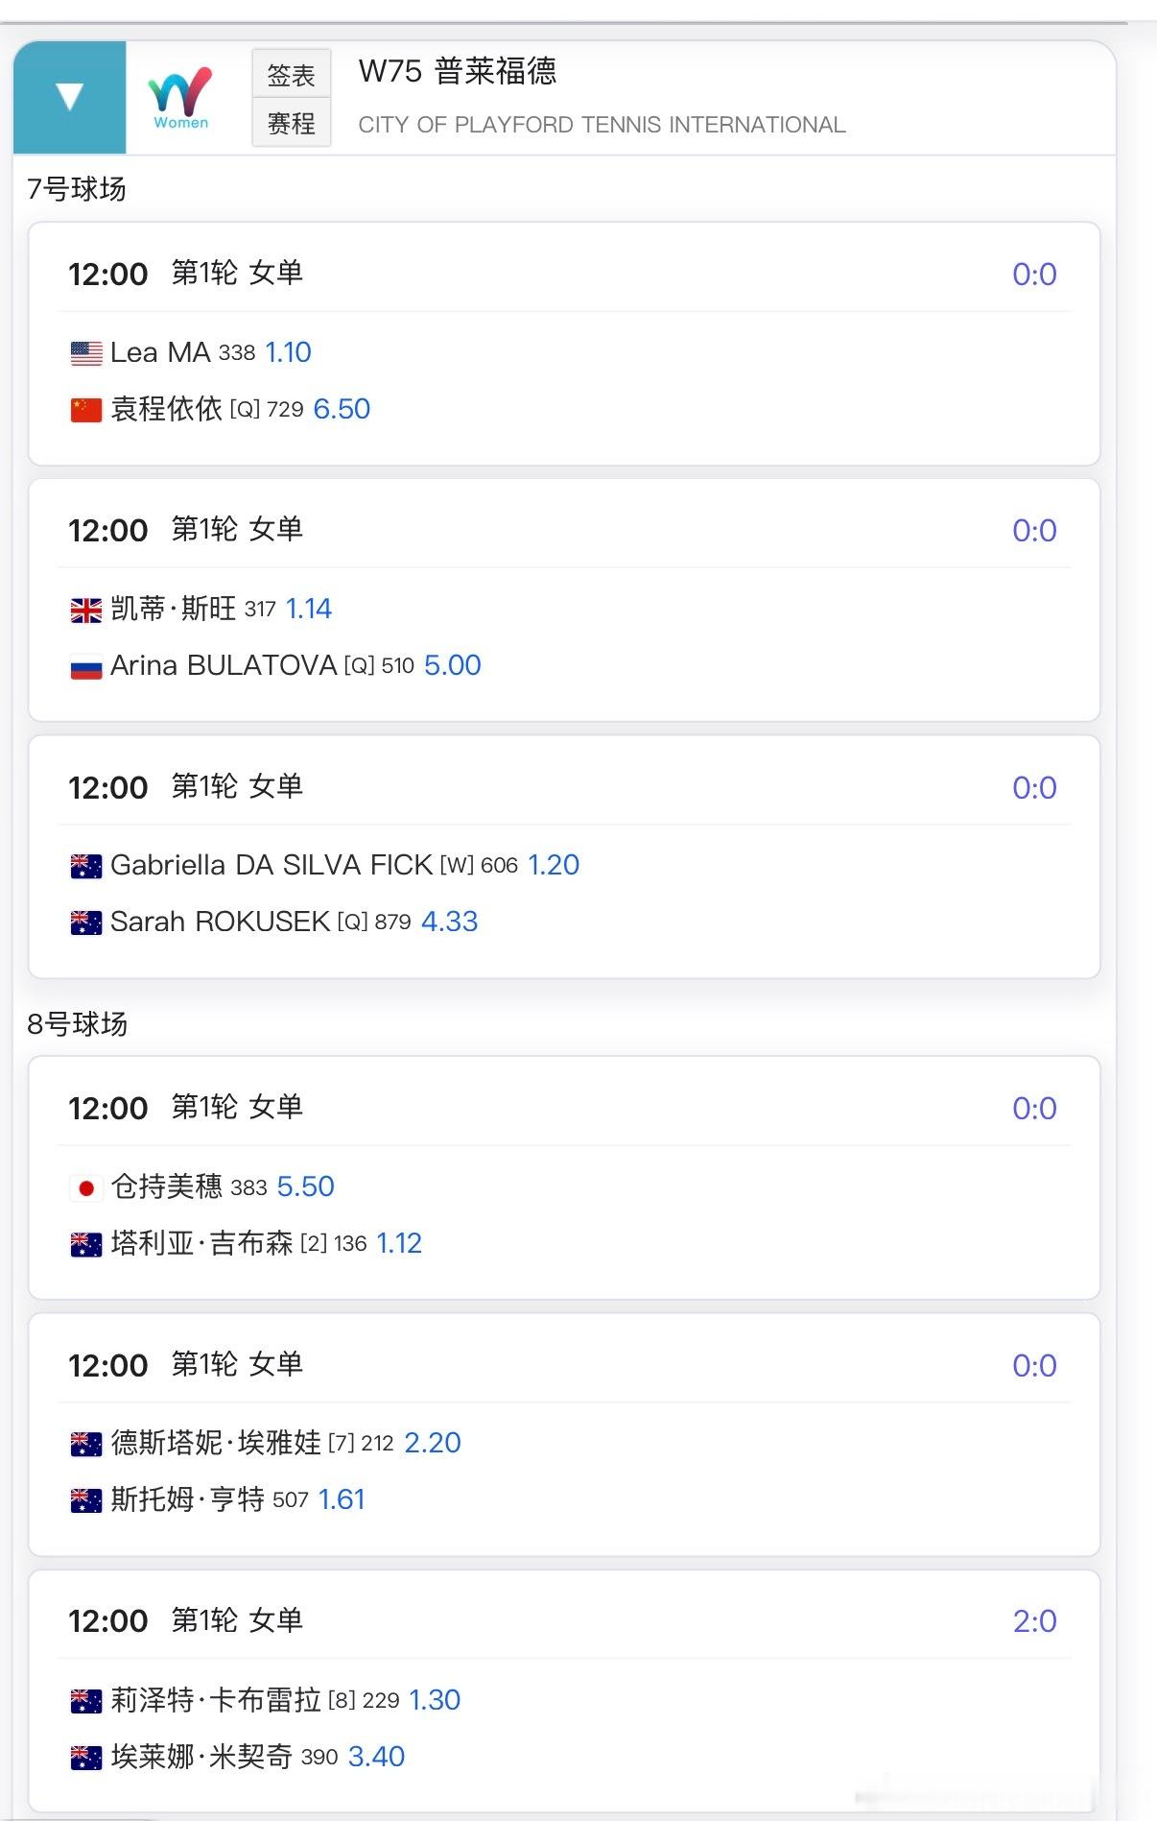Select 斯托姆·亨特's 1.61 odds
Screen dimensions: 1157x1821
pyautogui.click(x=342, y=1499)
